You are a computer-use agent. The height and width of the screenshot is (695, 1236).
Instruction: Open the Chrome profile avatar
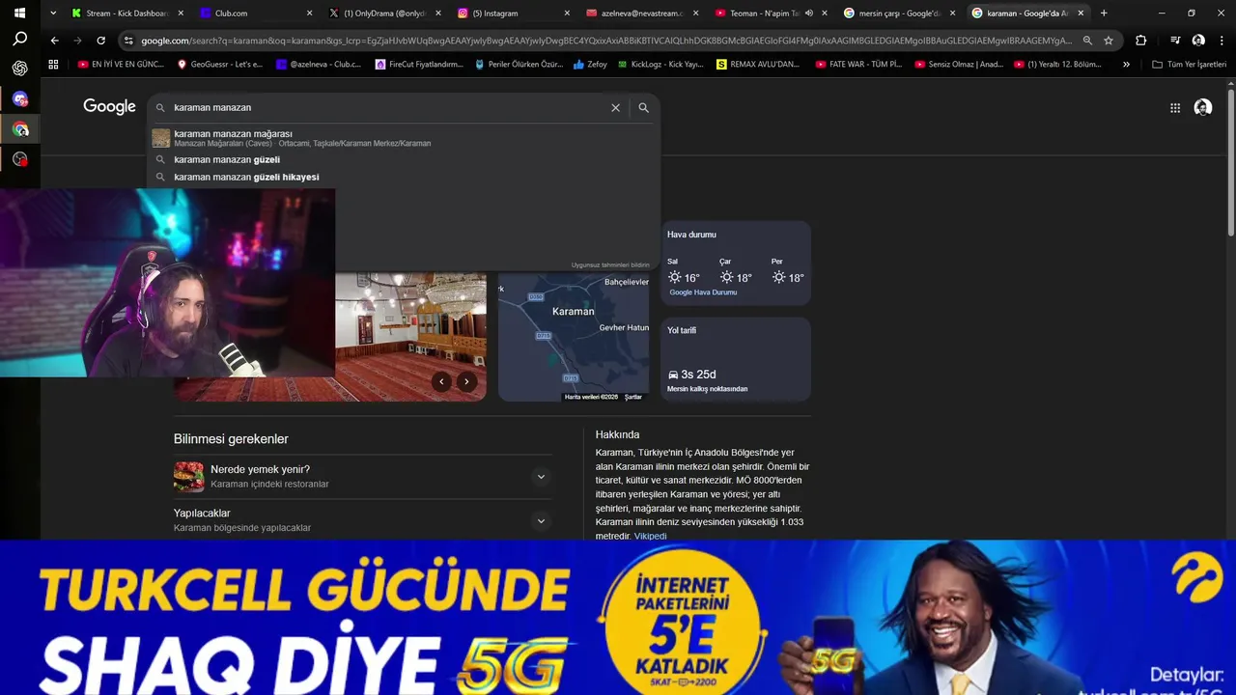coord(1198,41)
